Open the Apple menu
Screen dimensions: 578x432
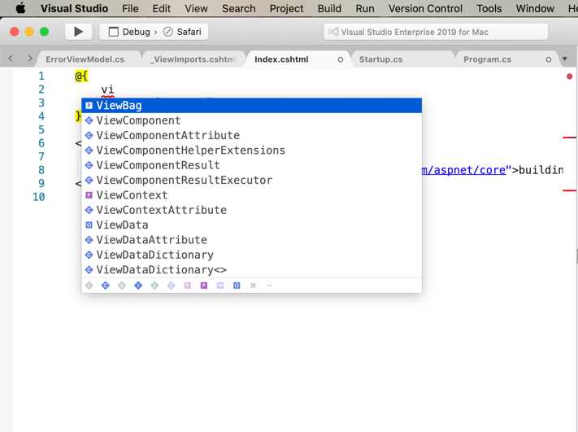pyautogui.click(x=20, y=8)
